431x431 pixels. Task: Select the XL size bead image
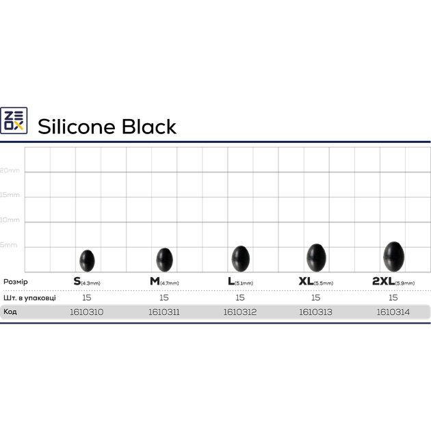(316, 258)
